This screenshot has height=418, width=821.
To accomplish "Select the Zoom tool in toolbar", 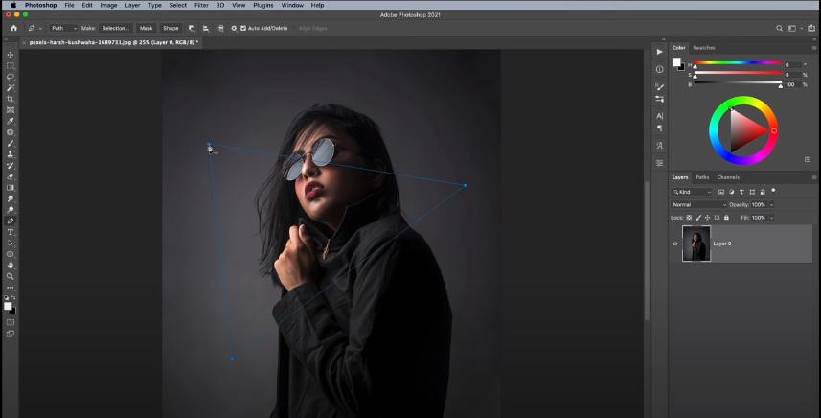I will [x=11, y=276].
